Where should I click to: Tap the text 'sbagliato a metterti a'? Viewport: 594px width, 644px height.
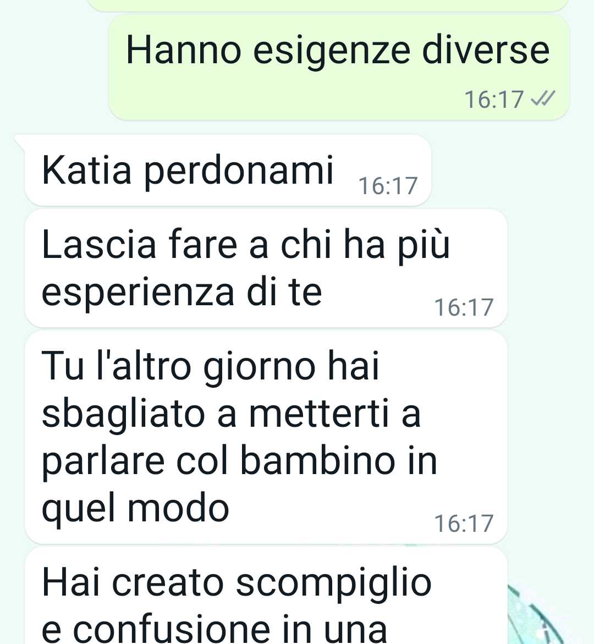point(231,413)
